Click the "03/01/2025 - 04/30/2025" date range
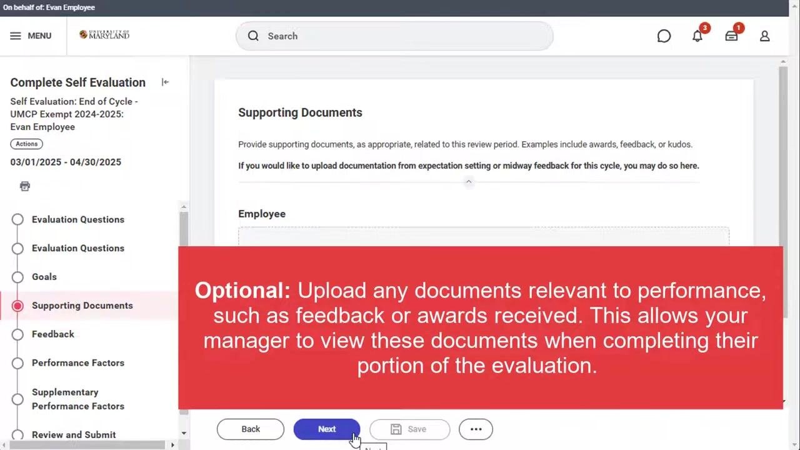Viewport: 800px width, 450px height. 66,162
